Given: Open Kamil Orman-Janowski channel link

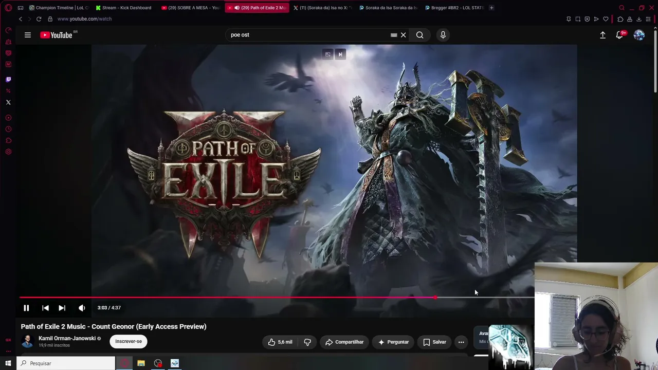Looking at the screenshot, I should click(x=67, y=338).
